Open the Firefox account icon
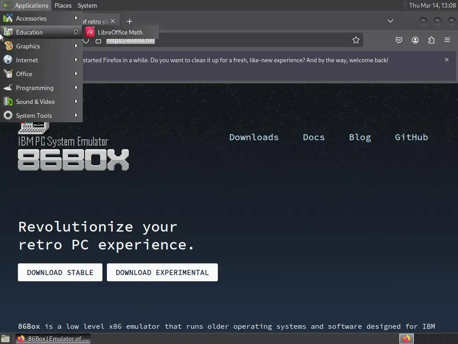Screen dimensions: 458x344 pos(415,40)
